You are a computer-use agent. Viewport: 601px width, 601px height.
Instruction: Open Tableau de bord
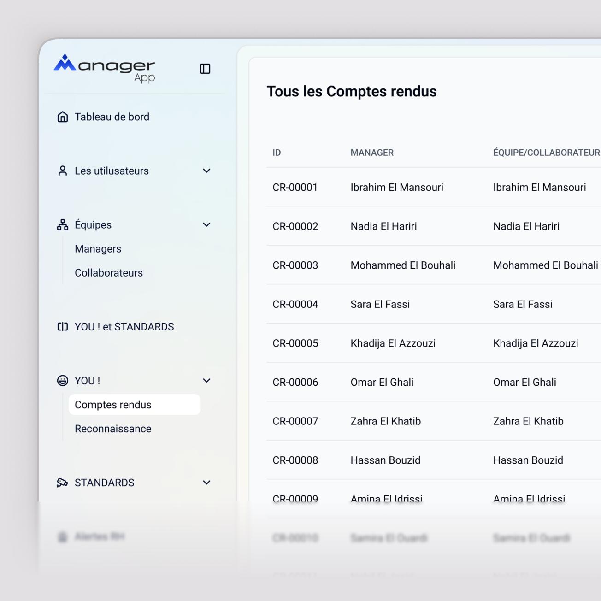pyautogui.click(x=112, y=117)
